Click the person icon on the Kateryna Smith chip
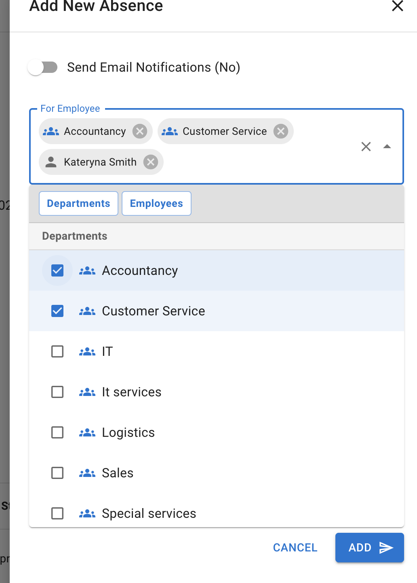The width and height of the screenshot is (417, 583). [51, 162]
